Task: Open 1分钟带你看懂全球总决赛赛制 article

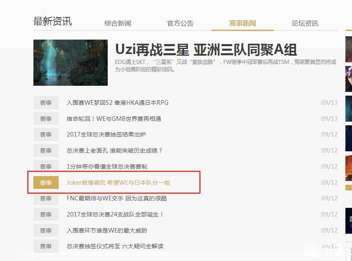Action: pos(107,167)
